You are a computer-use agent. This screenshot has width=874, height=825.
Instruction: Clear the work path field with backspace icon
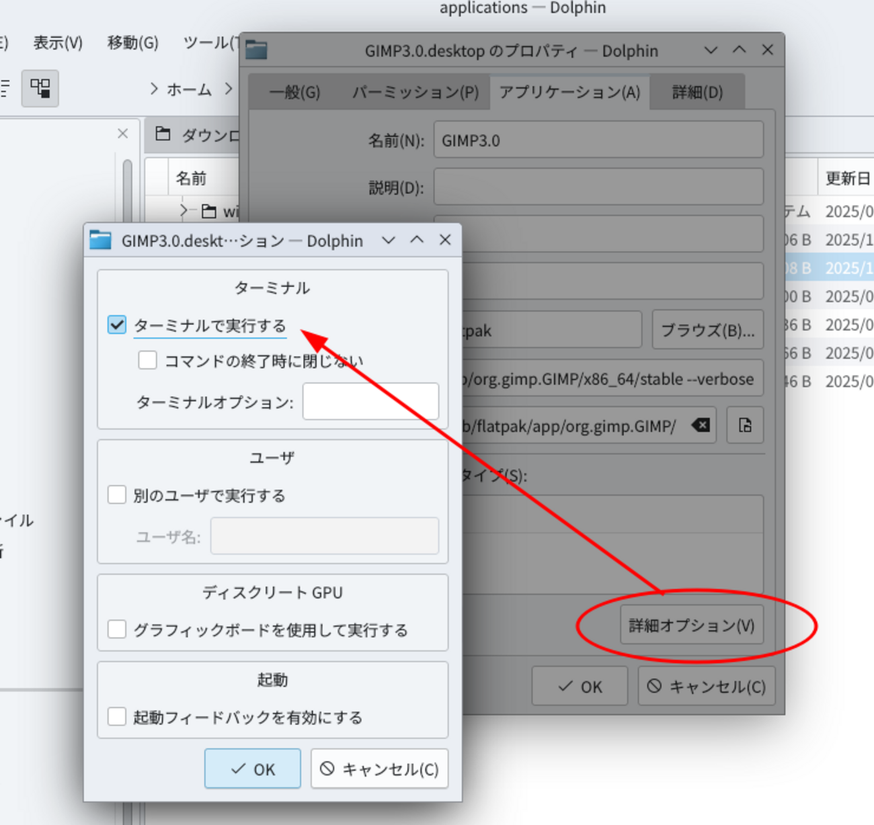pos(701,425)
